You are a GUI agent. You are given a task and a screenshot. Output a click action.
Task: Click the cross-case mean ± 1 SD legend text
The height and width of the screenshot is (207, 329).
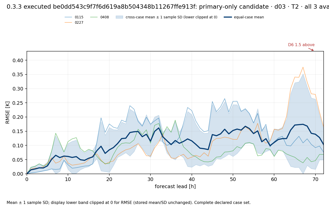click(x=171, y=17)
